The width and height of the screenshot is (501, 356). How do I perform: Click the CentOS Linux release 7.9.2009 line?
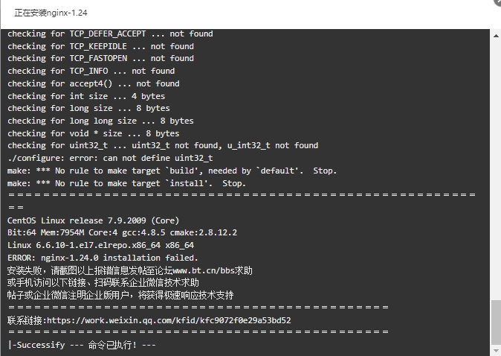pyautogui.click(x=94, y=220)
